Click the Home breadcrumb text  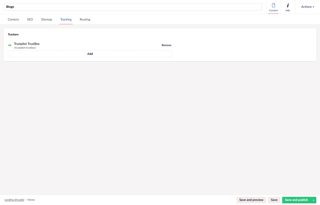click(31, 200)
